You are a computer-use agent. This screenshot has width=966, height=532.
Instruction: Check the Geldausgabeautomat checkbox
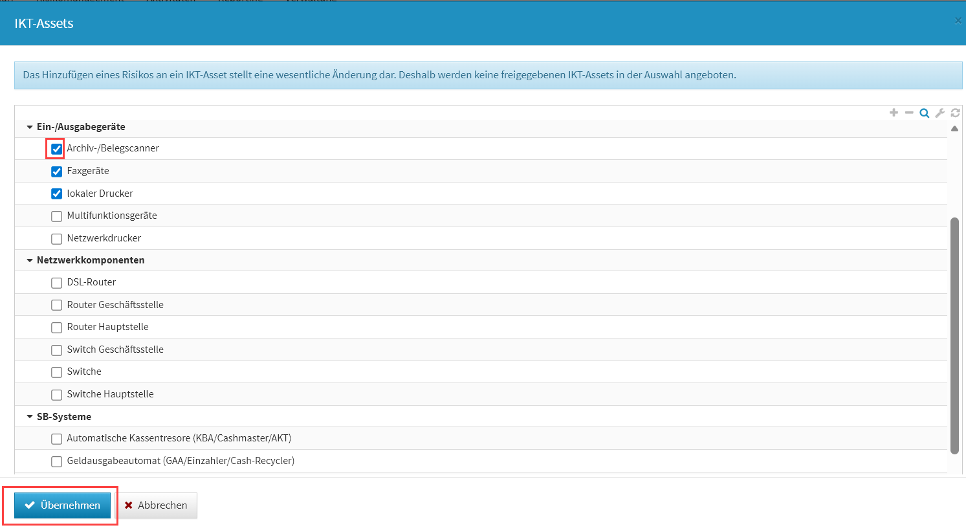click(57, 461)
